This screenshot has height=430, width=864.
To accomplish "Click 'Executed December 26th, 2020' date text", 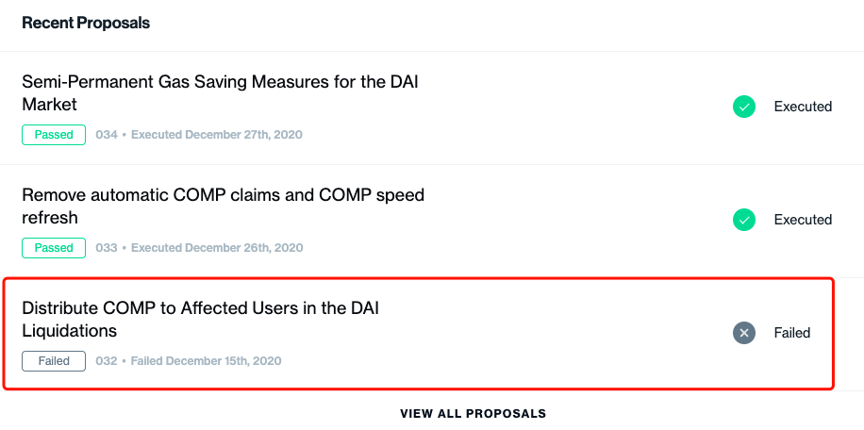I will [x=217, y=248].
